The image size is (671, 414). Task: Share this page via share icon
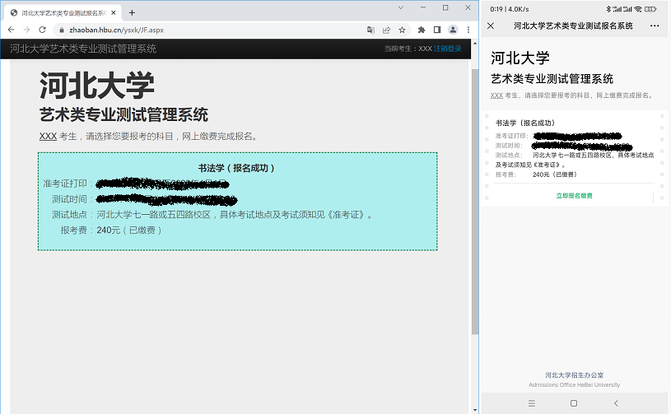386,30
